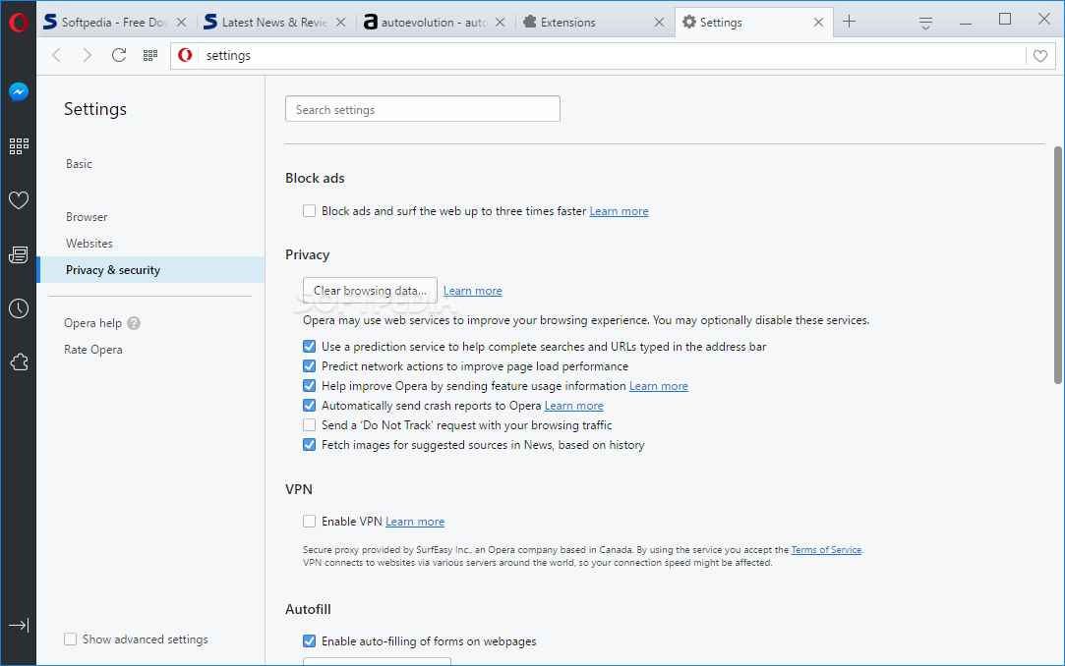Toggle Predict network actions checkbox
This screenshot has width=1065, height=666.
coord(309,366)
